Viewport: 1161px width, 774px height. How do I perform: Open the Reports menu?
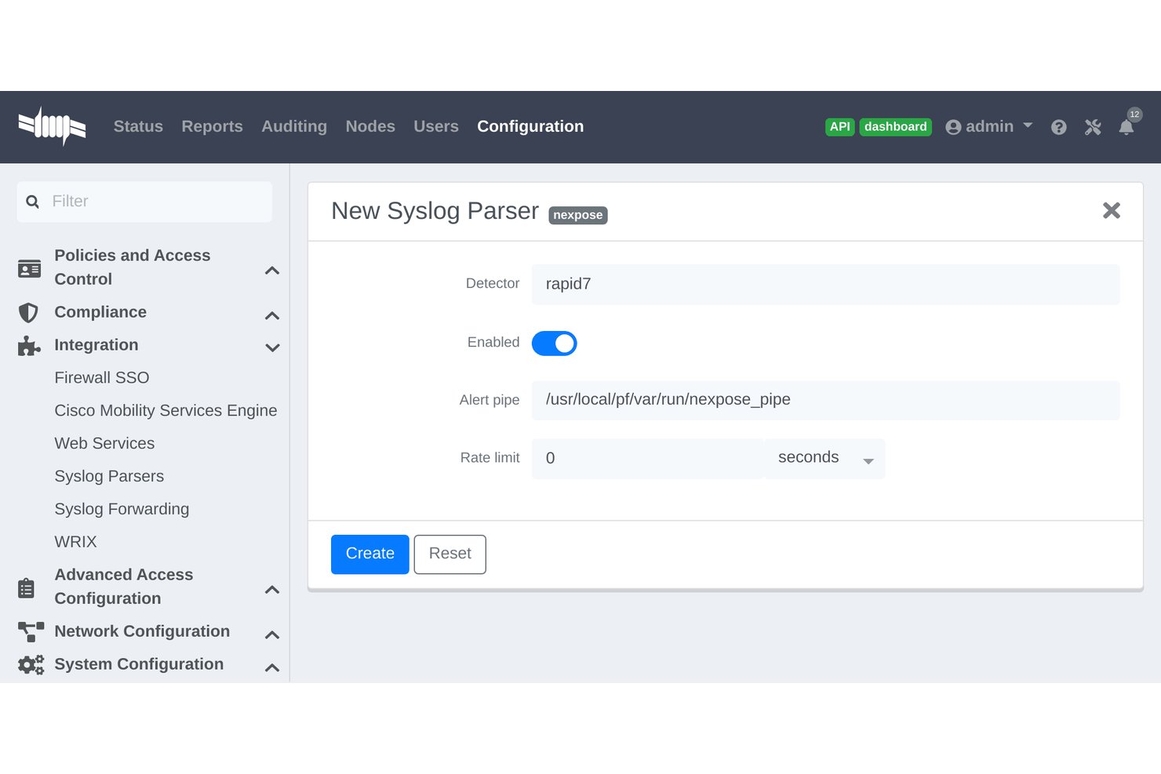point(212,126)
